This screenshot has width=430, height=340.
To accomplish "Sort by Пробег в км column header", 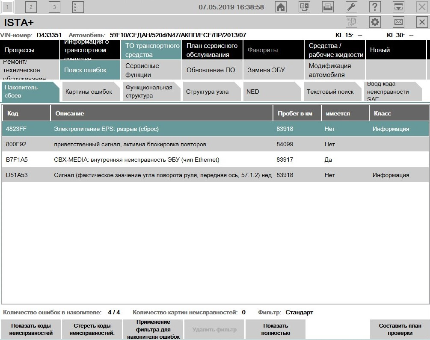I will (297, 113).
